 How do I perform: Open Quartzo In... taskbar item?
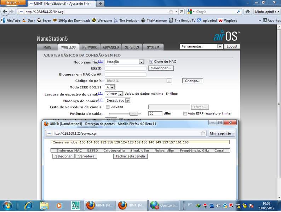click(164, 205)
